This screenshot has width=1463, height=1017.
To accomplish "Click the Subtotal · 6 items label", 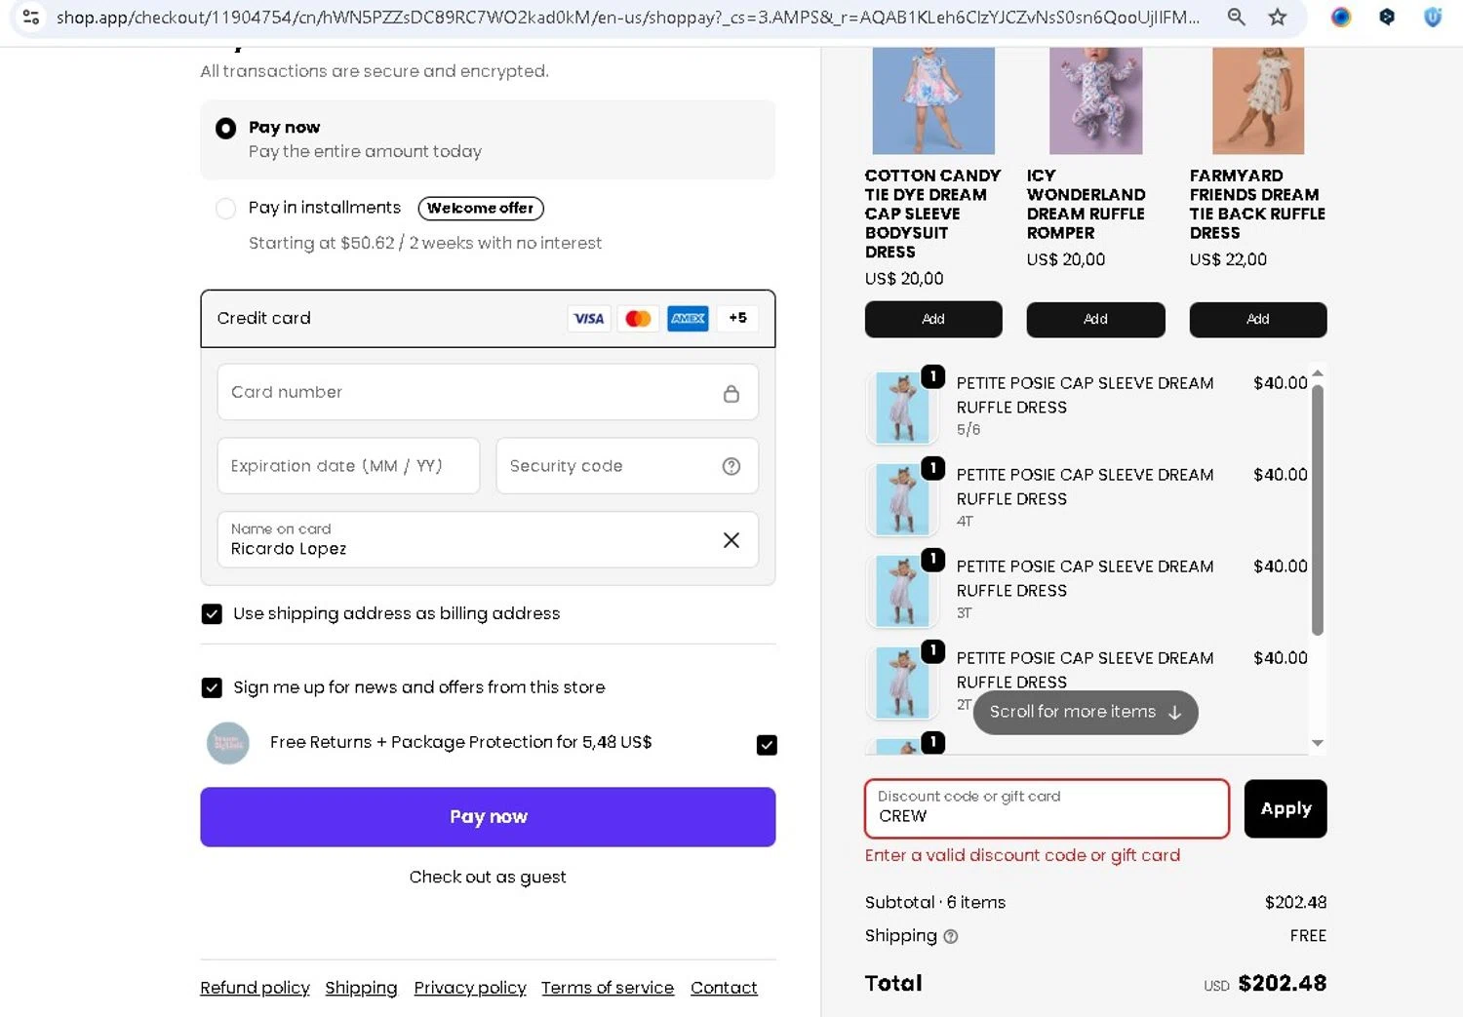I will (x=934, y=902).
